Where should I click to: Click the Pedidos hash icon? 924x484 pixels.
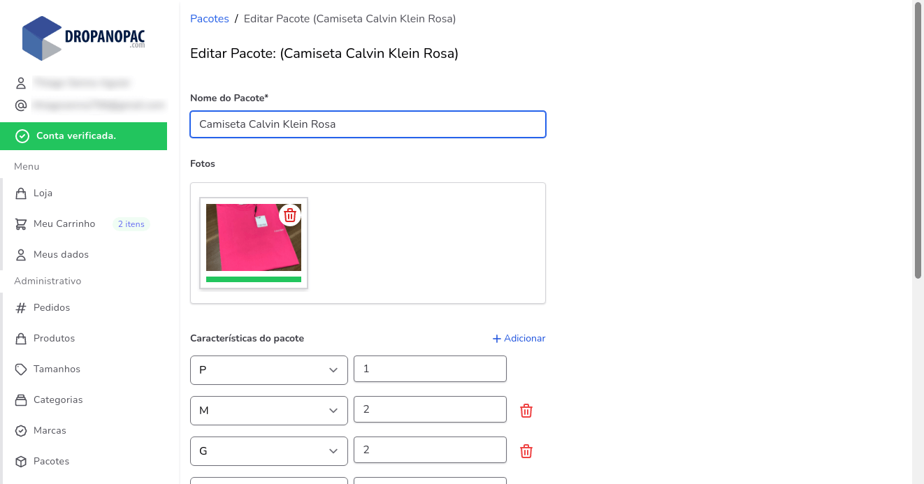pos(21,308)
